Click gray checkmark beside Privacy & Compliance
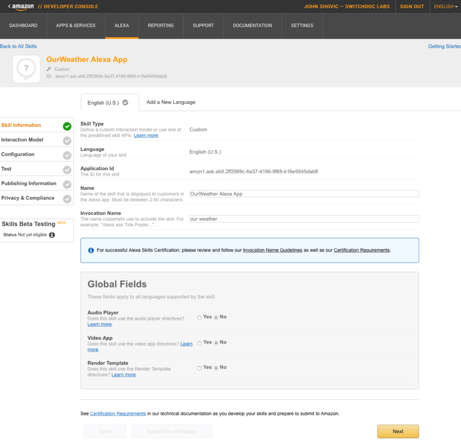The width and height of the screenshot is (461, 446). pos(67,199)
